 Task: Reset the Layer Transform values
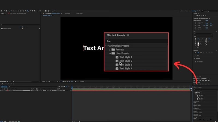pos(207,21)
